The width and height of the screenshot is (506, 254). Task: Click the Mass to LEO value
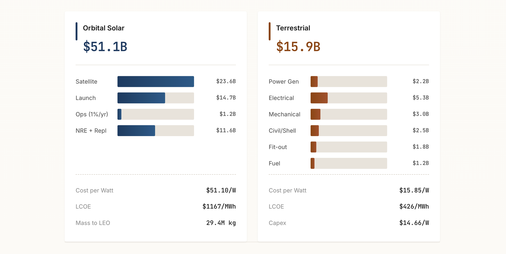[221, 223]
